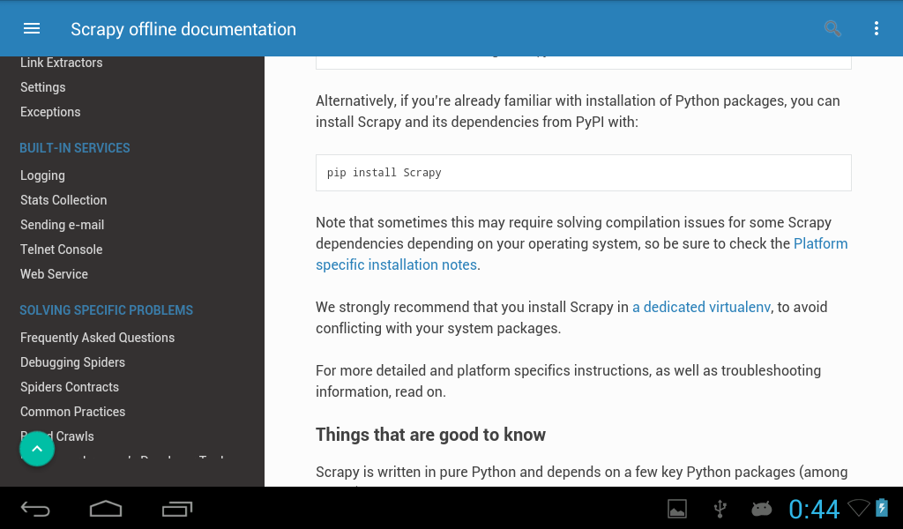Open the Settings documentation page
The height and width of the screenshot is (529, 903).
(x=43, y=87)
